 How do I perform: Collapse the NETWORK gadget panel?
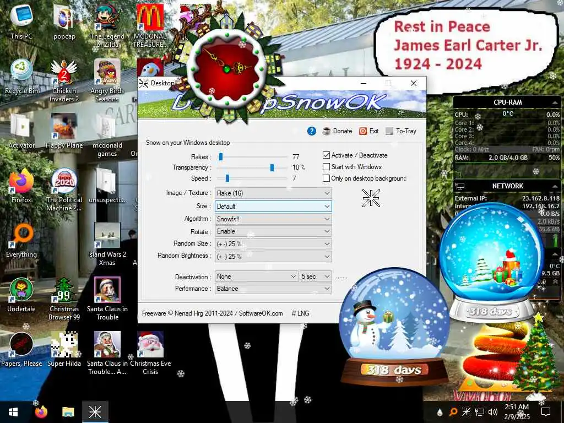(555, 186)
